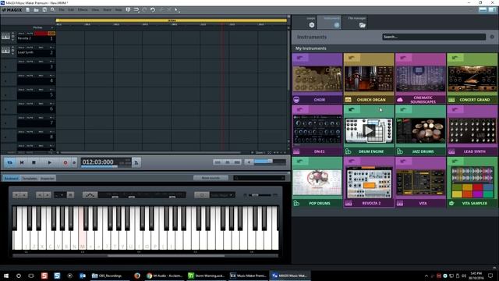Select the Choir instrument thumbnail
The width and height of the screenshot is (499, 281).
317,79
